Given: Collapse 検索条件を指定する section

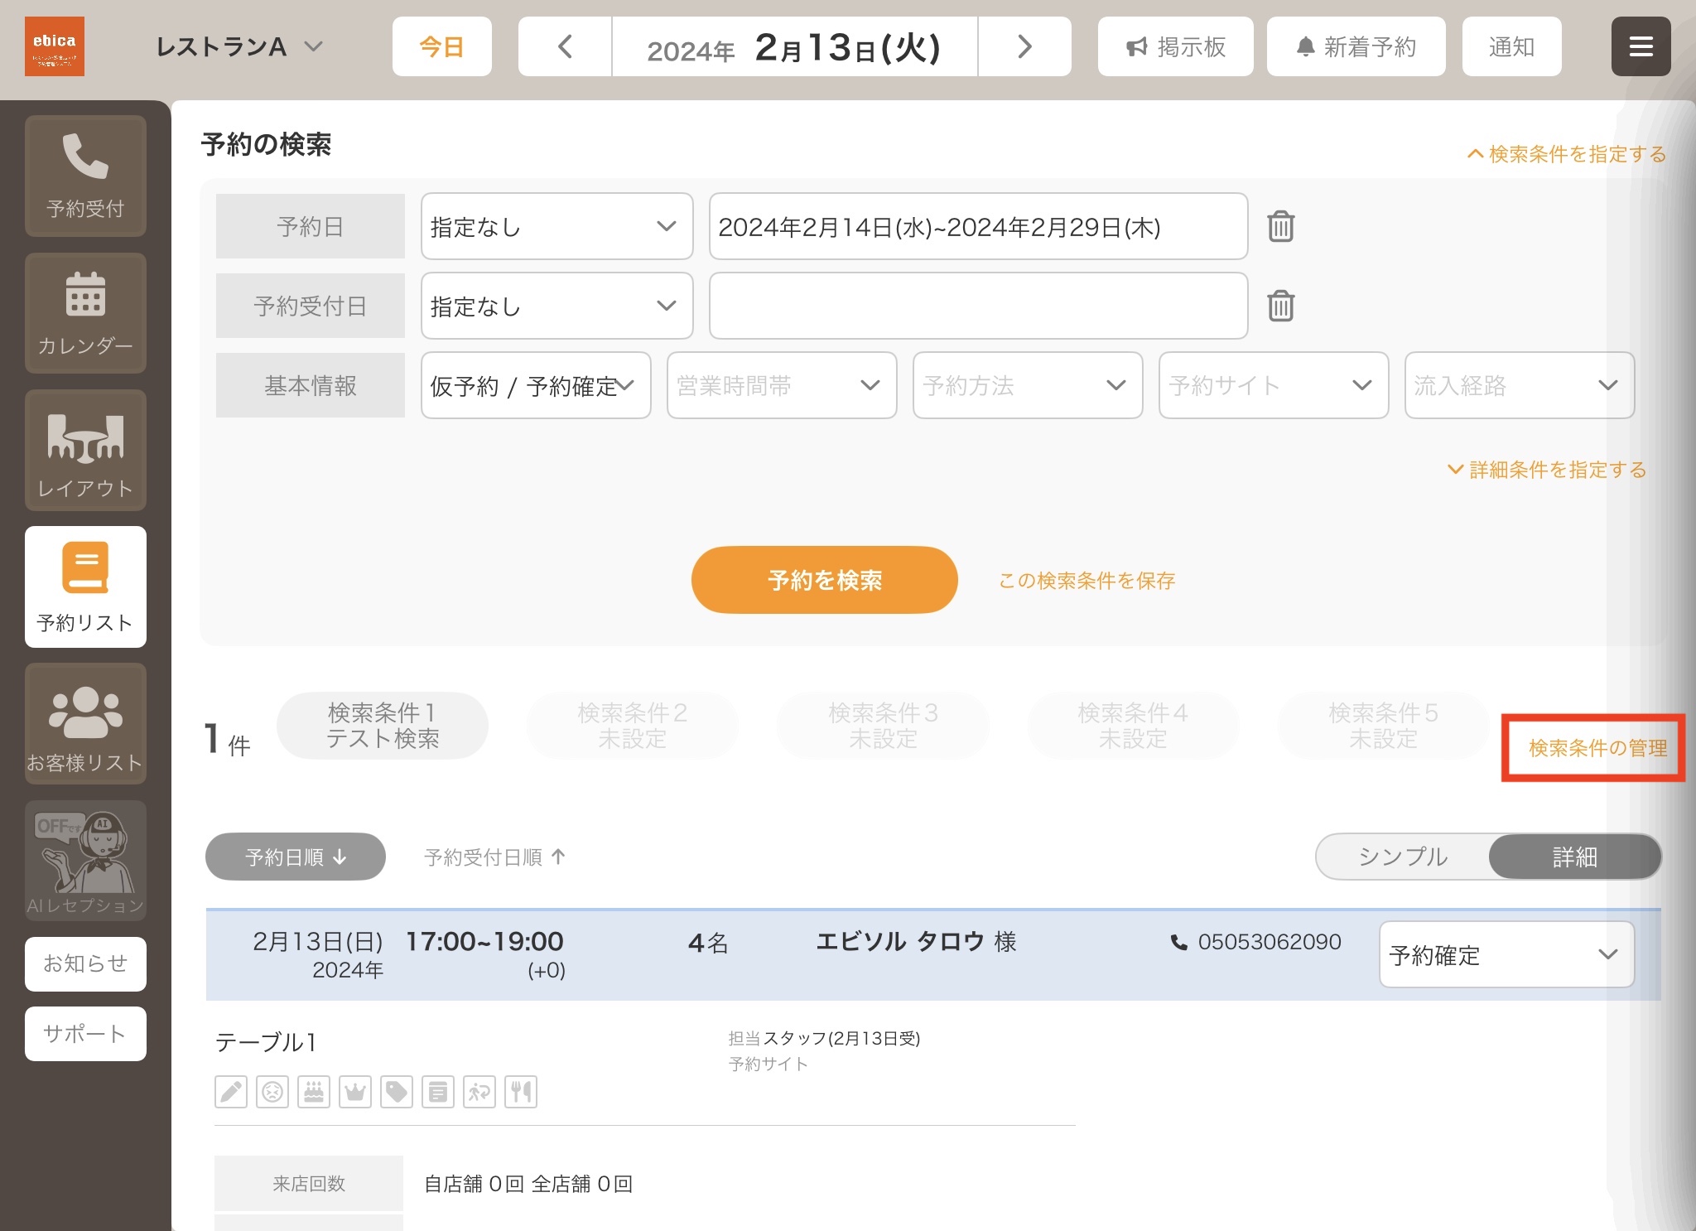Looking at the screenshot, I should tap(1567, 154).
